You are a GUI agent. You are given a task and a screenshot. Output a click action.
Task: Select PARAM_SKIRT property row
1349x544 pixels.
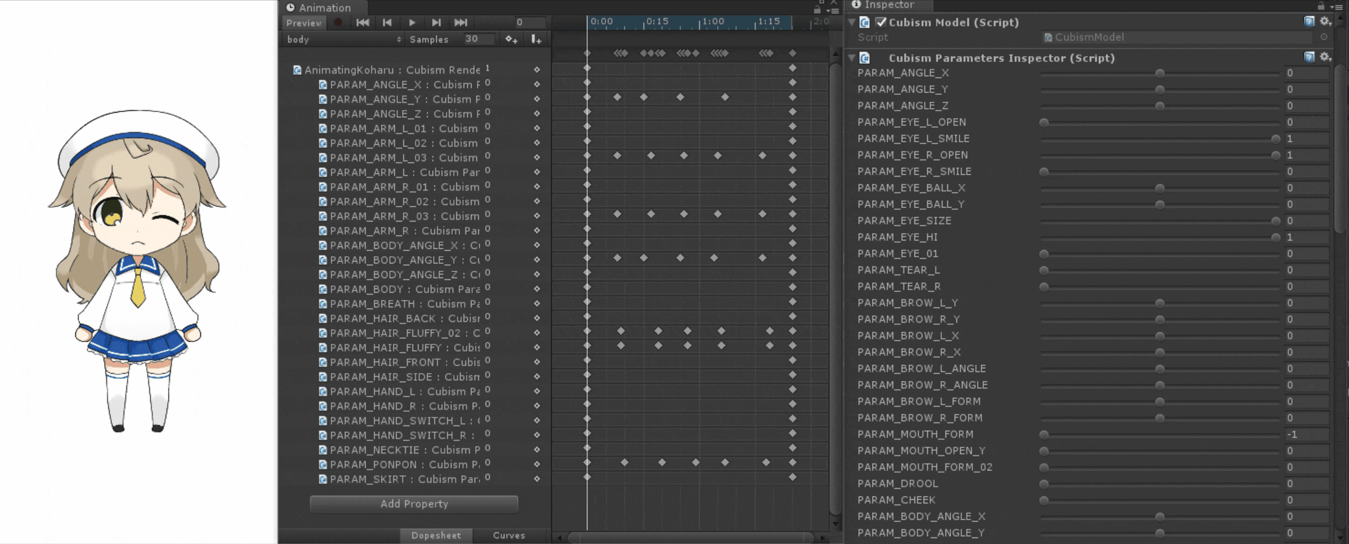click(415, 479)
